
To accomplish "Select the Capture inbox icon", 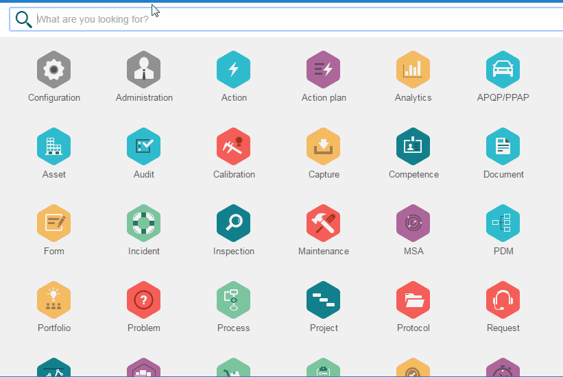I will coord(324,146).
